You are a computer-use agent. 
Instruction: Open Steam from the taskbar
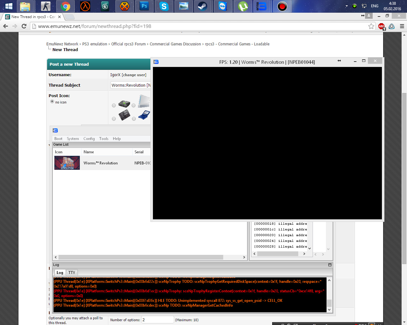coord(203,6)
